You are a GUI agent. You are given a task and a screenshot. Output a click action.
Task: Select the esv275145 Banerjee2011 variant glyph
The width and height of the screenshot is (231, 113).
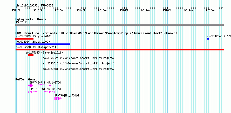pyautogui.click(x=35, y=55)
